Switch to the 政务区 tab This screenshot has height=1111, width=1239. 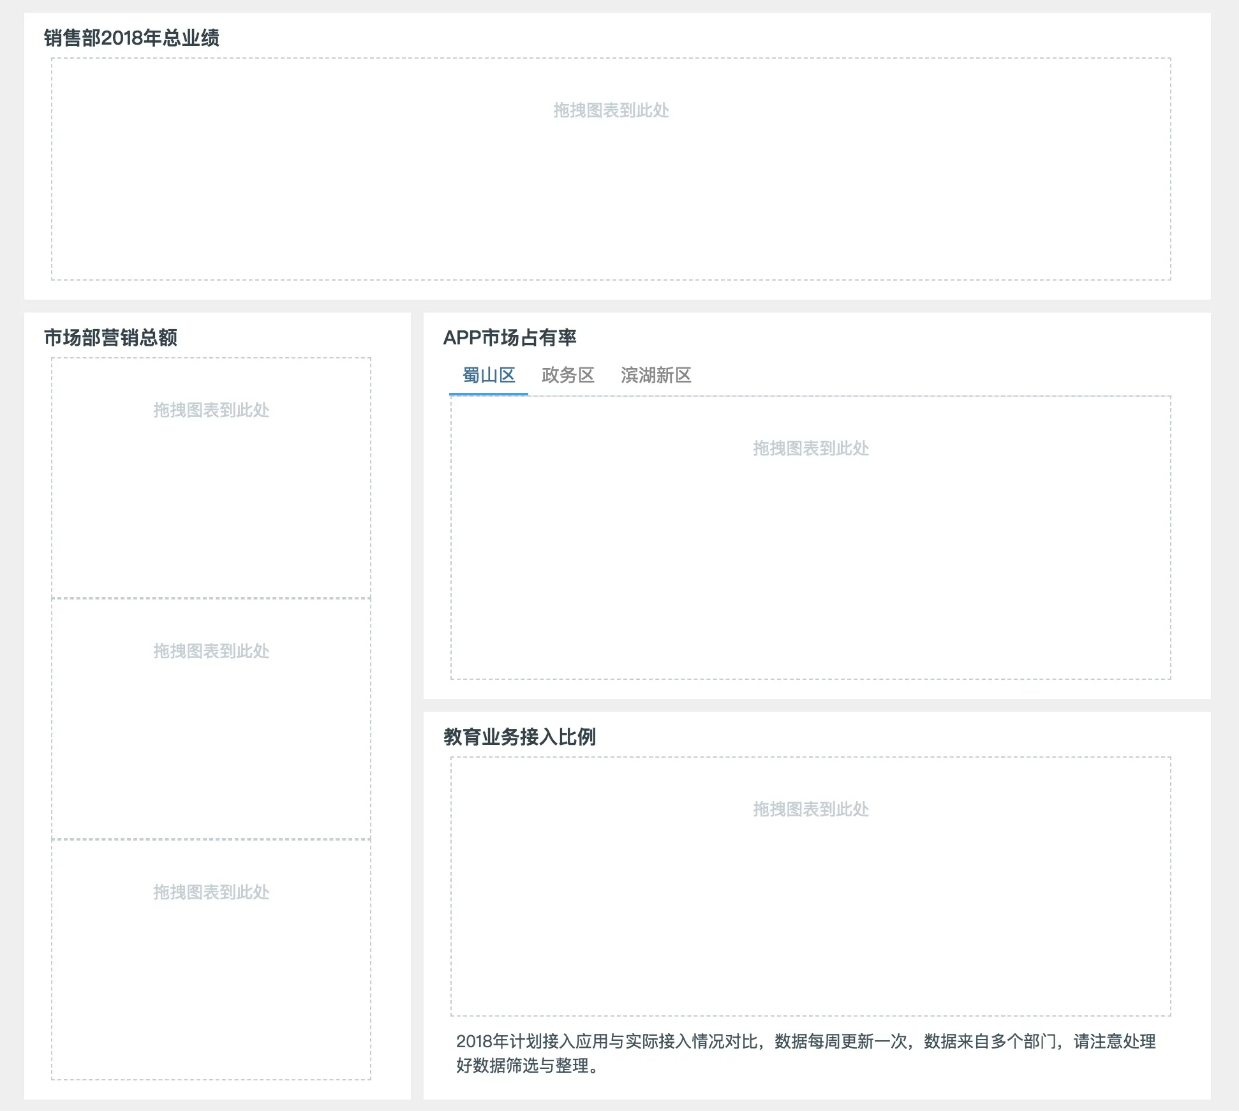pyautogui.click(x=568, y=375)
